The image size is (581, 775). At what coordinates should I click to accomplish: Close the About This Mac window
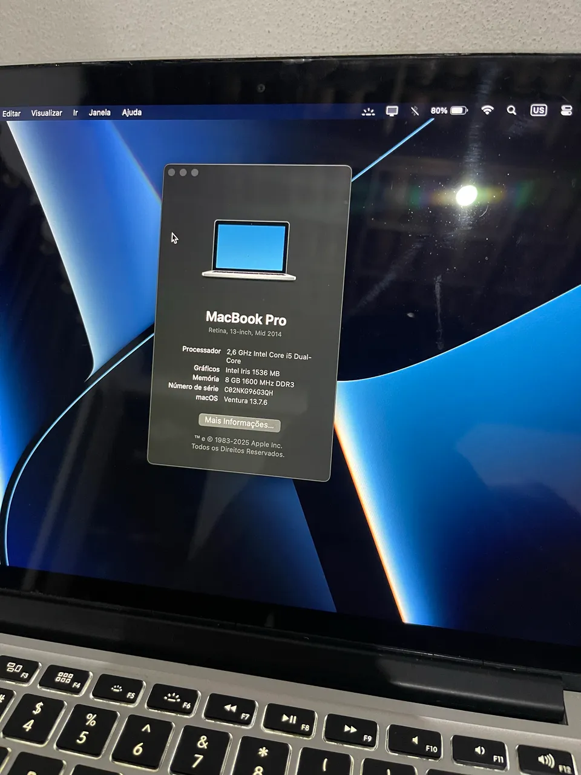[171, 173]
